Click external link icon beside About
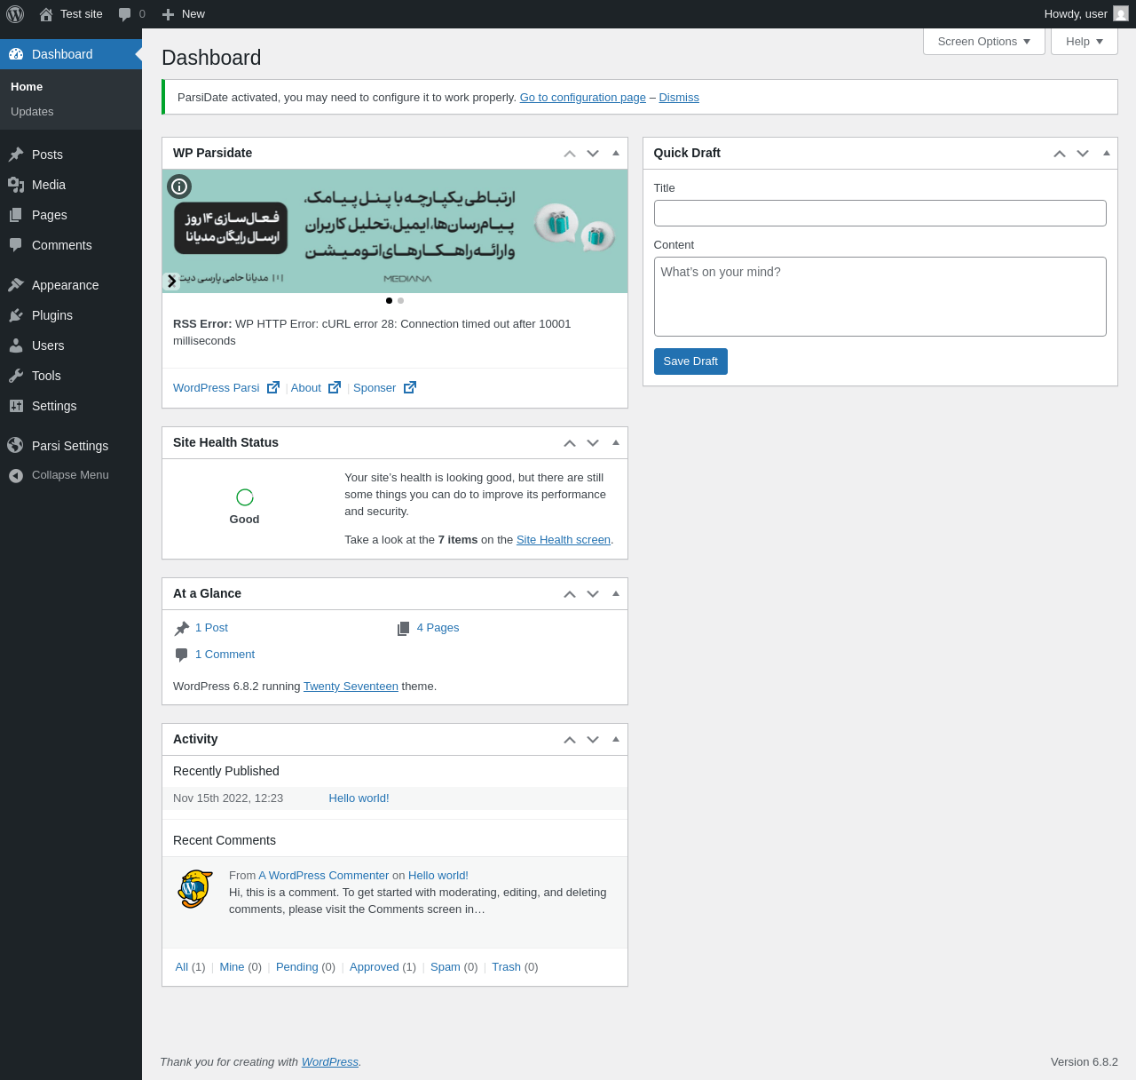 (x=335, y=387)
